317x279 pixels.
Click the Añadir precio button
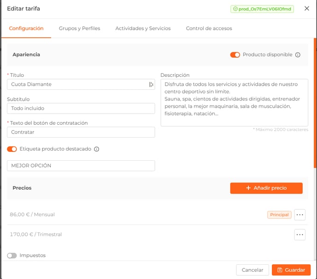coord(266,188)
